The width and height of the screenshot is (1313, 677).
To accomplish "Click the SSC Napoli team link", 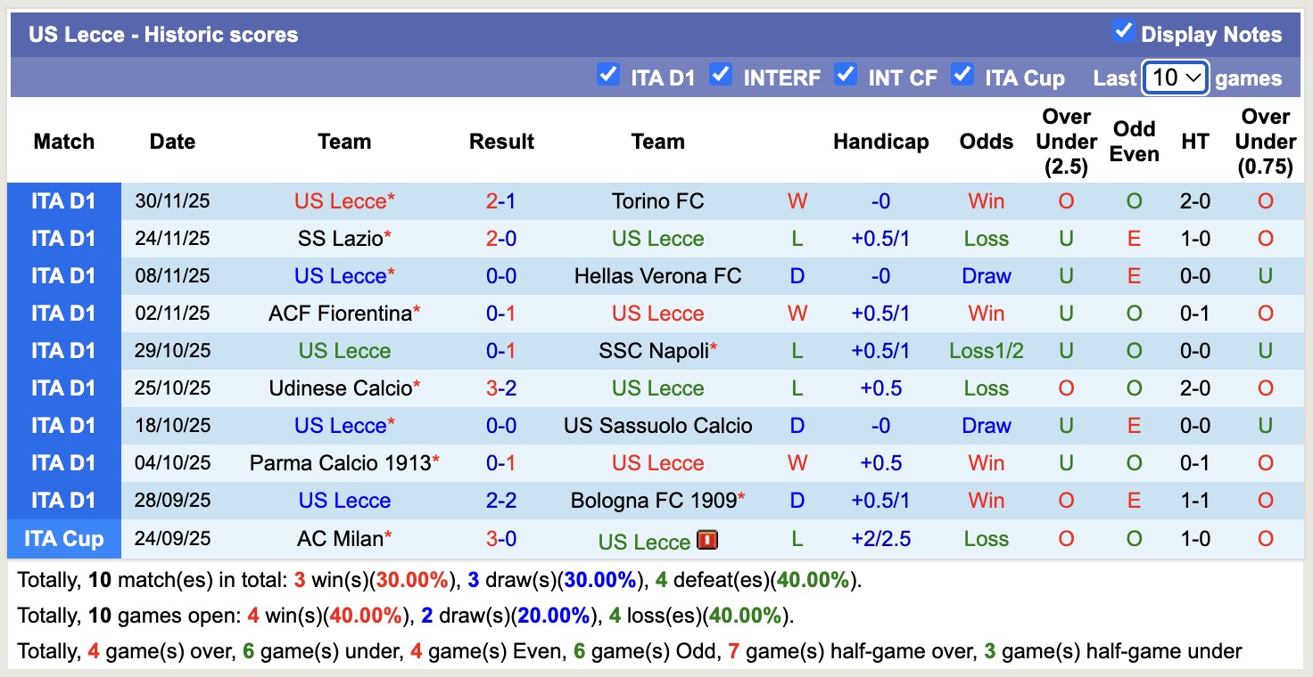I will click(x=657, y=350).
